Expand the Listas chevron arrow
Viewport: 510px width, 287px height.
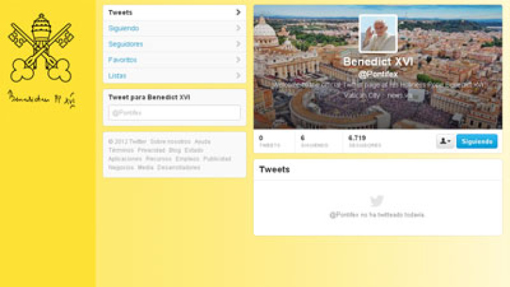coord(238,76)
